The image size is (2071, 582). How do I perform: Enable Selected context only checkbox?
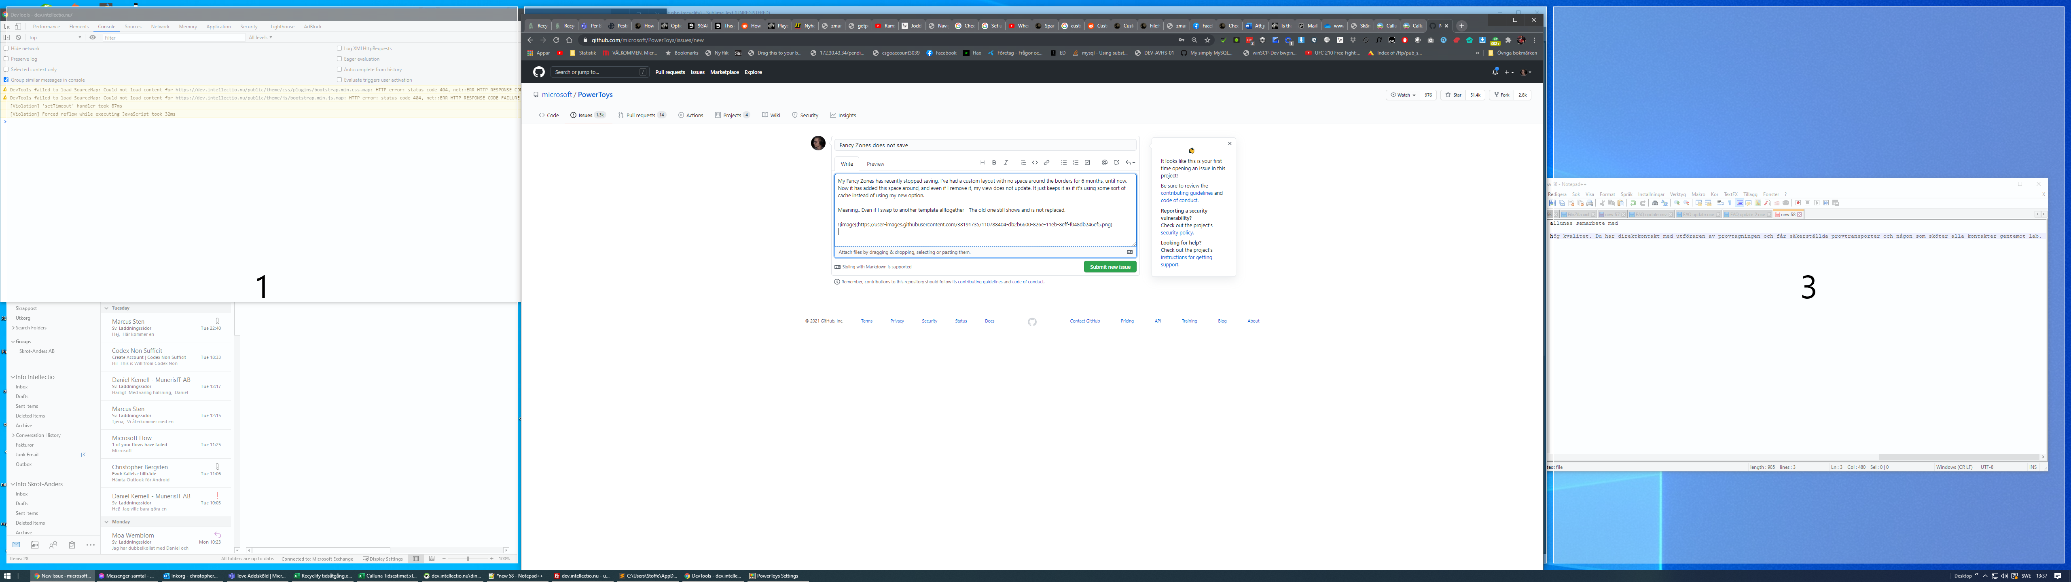tap(6, 69)
